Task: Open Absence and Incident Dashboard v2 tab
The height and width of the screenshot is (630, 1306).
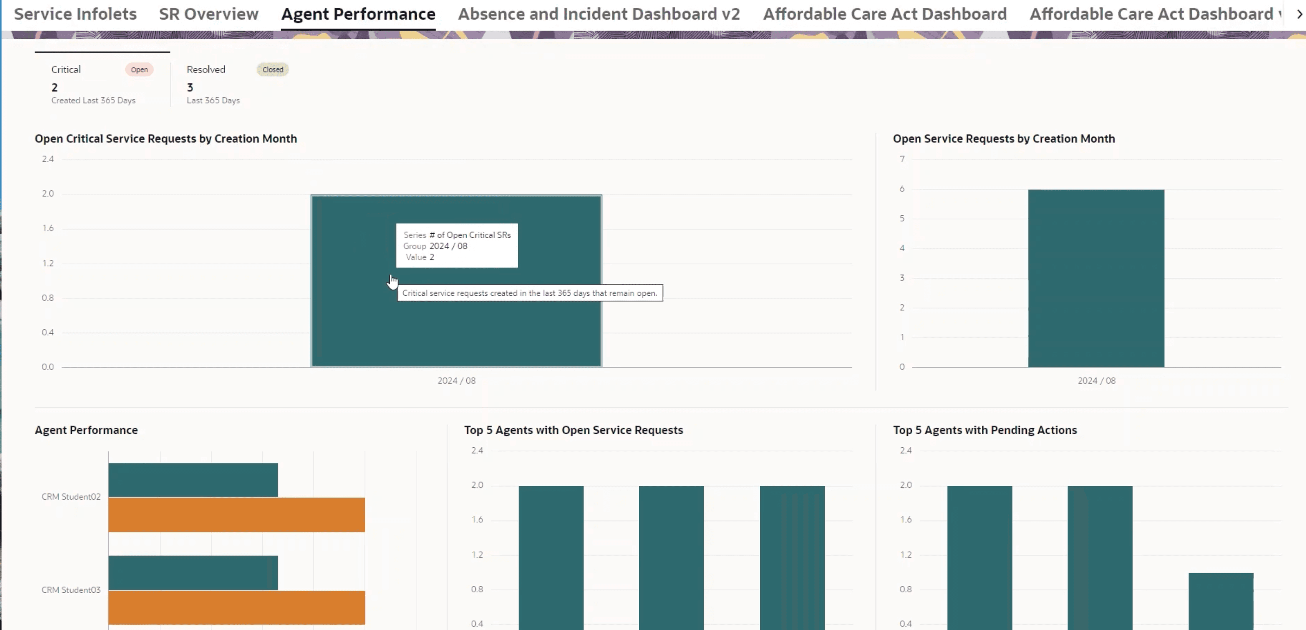Action: click(599, 14)
